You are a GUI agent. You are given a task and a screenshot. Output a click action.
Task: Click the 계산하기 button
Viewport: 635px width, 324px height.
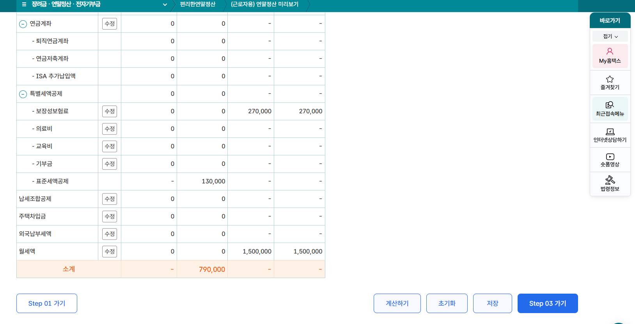point(397,303)
